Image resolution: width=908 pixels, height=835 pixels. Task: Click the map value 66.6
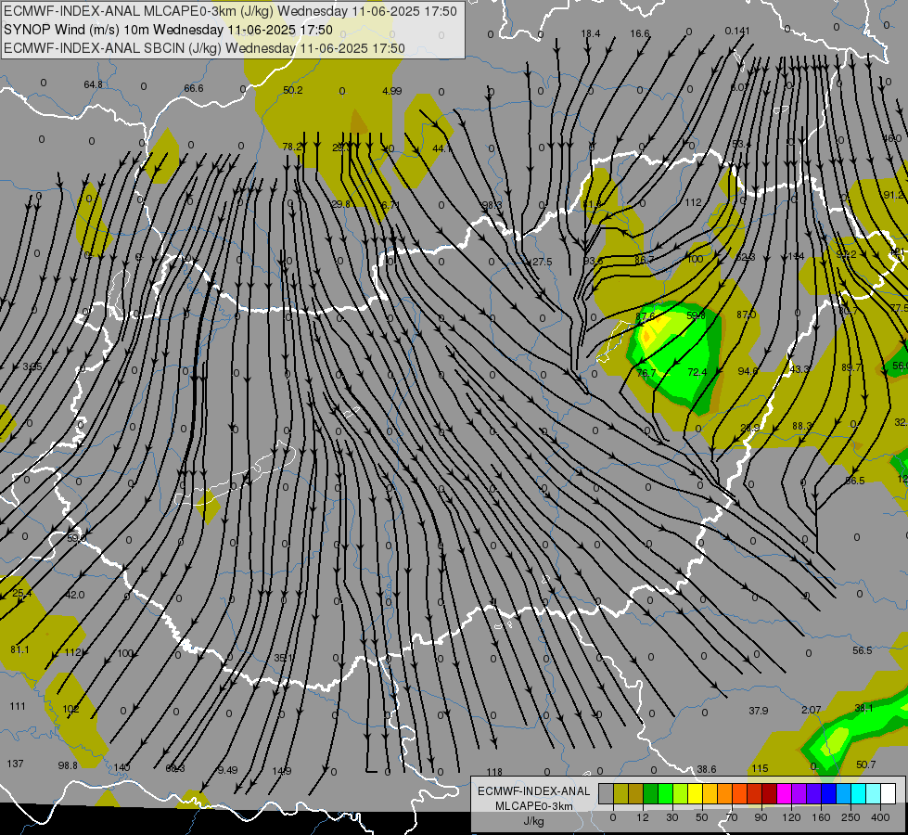coord(194,88)
